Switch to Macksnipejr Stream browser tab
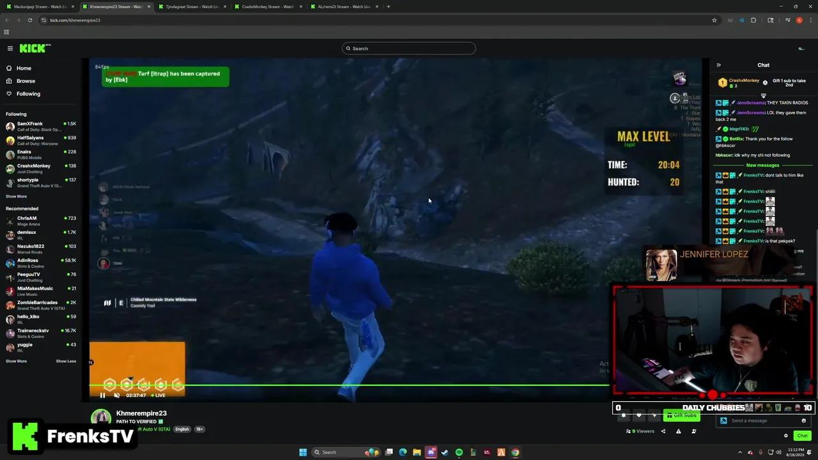 (39, 6)
